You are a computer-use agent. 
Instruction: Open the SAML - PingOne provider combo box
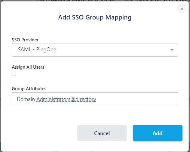(x=95, y=50)
